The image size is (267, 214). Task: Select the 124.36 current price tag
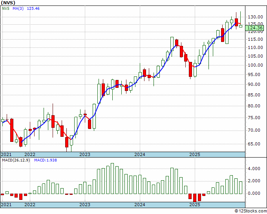coord(254,28)
